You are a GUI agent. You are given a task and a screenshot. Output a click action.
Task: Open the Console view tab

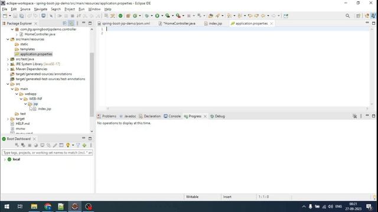(x=172, y=117)
